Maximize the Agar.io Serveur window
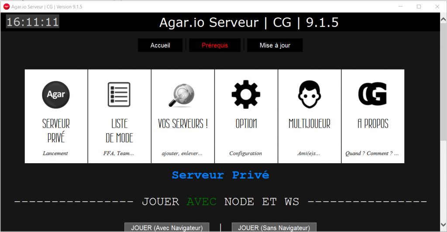Screen dimensions: 447x232 click(x=419, y=7)
